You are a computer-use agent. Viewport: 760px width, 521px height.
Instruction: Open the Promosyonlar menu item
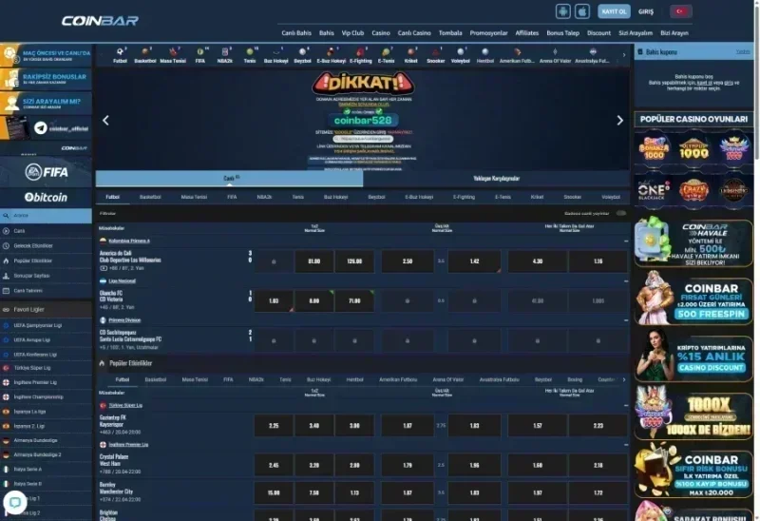(488, 33)
